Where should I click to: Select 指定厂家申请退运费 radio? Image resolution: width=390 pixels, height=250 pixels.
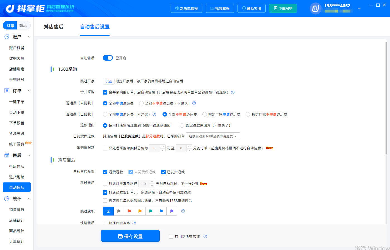205,114
